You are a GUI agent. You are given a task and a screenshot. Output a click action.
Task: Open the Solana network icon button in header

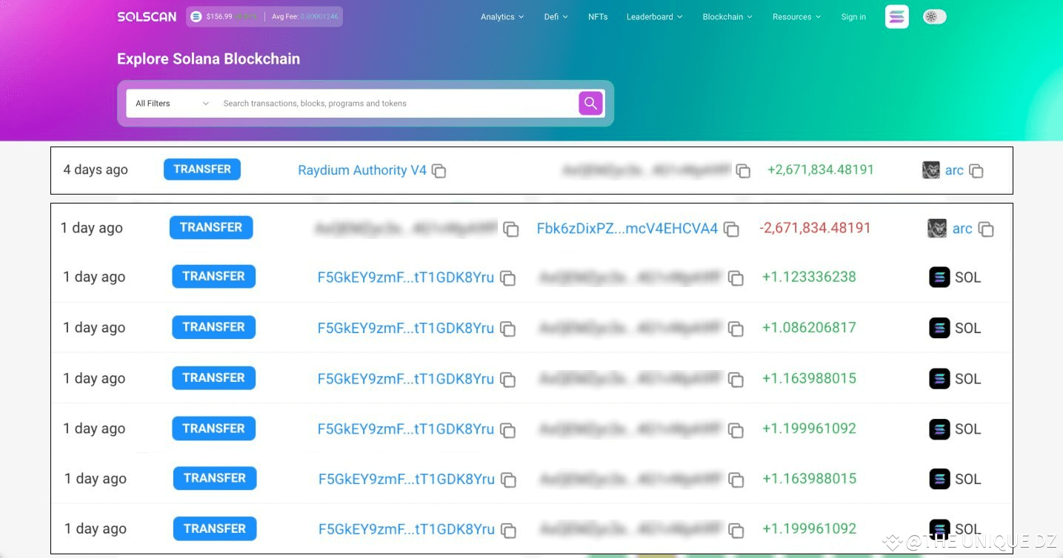click(x=897, y=17)
